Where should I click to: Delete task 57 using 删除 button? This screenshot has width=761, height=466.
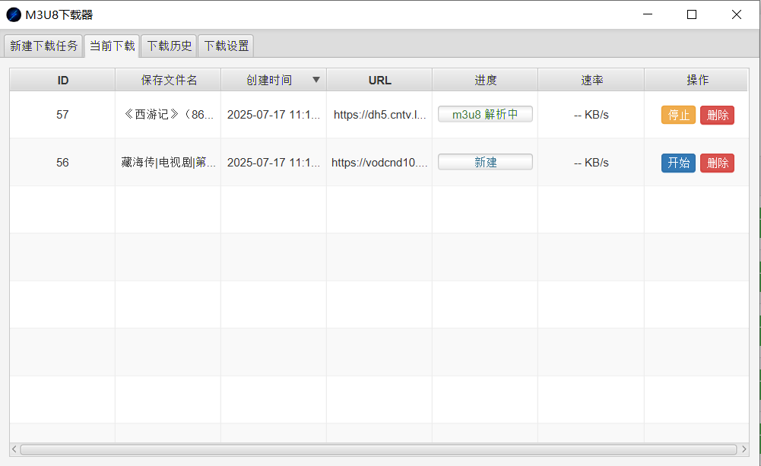[x=717, y=115]
